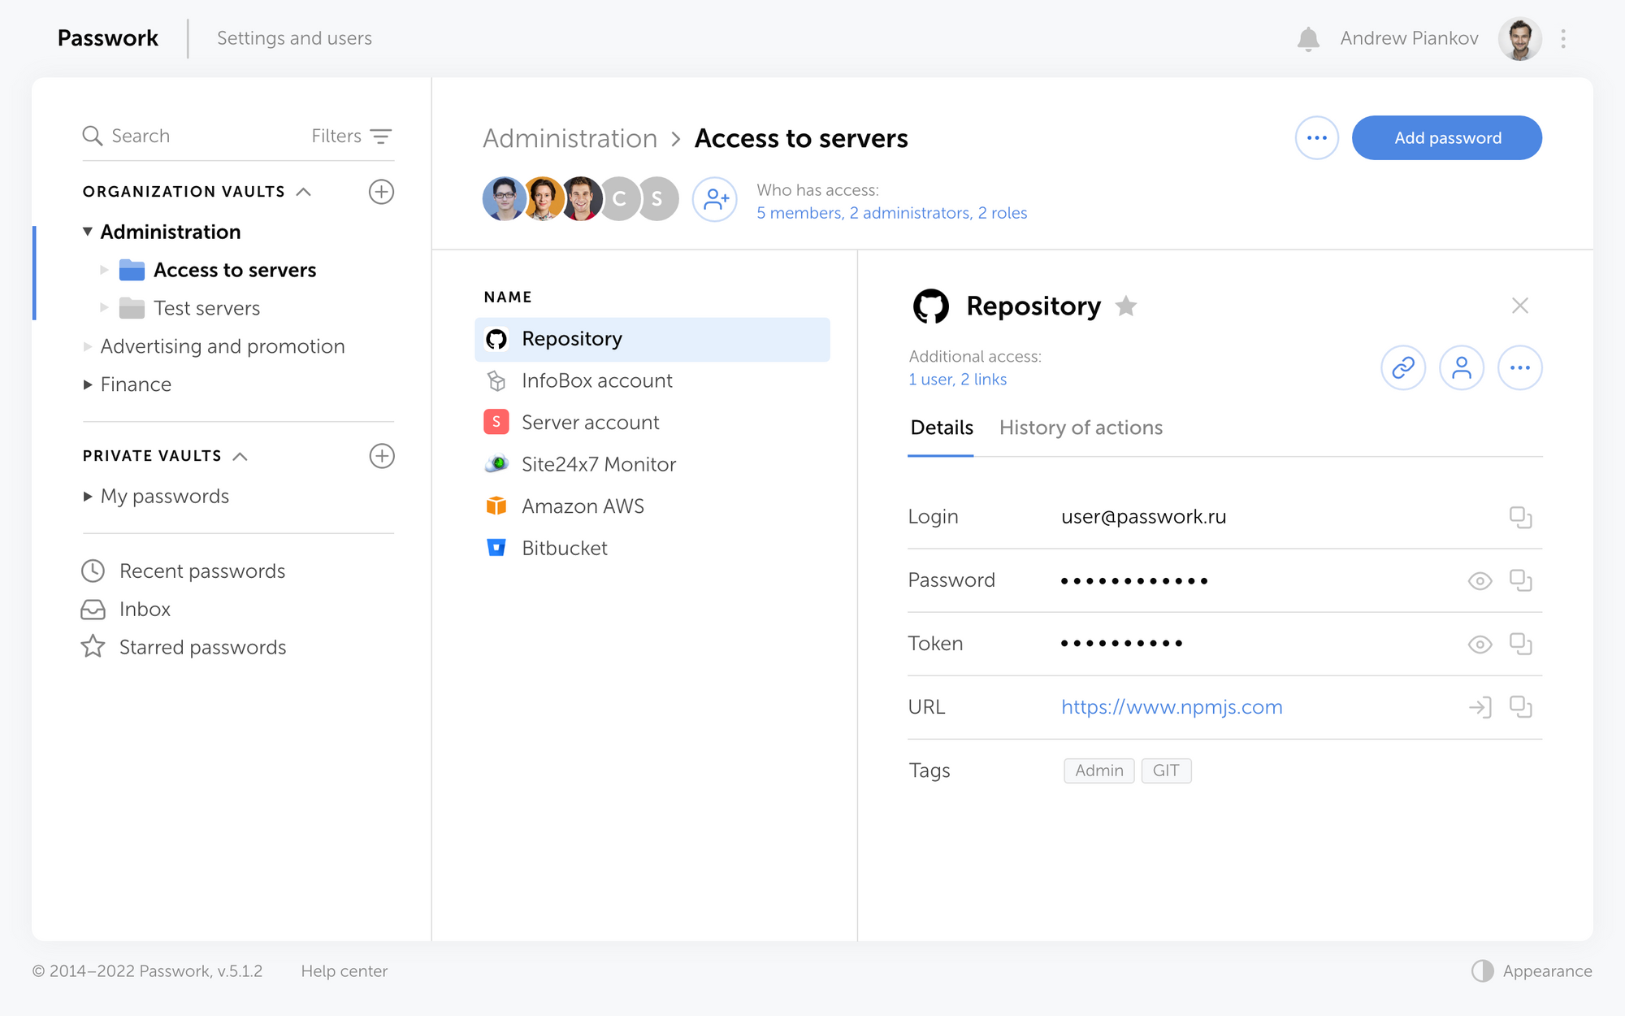Collapse the Administration vault tree
The width and height of the screenshot is (1625, 1016).
click(x=88, y=232)
